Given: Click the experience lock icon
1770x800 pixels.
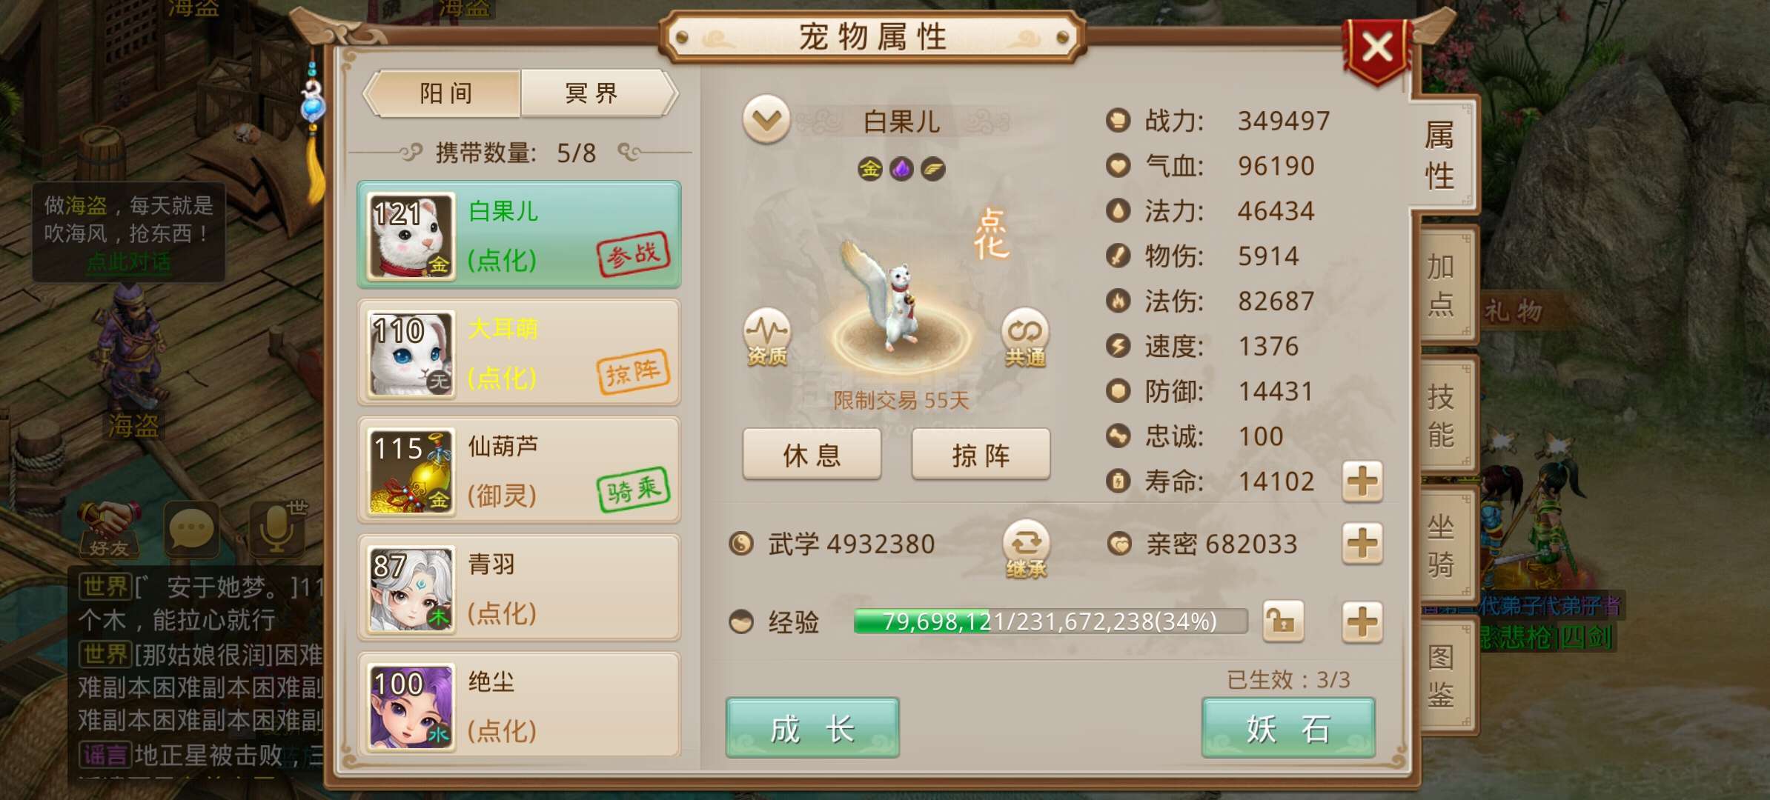Looking at the screenshot, I should [x=1283, y=621].
